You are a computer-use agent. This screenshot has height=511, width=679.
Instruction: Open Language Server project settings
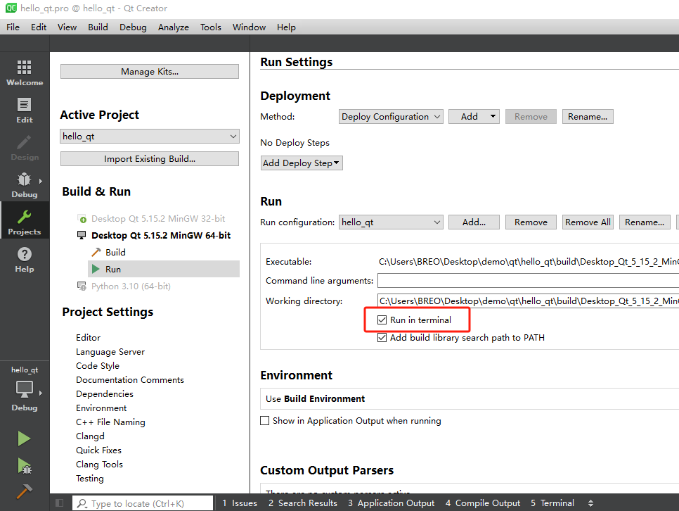click(110, 351)
